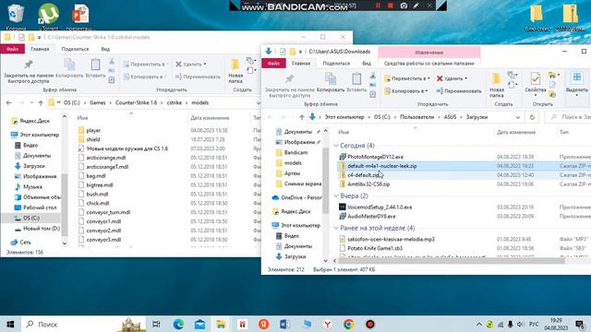Switch to Поделиться tab in Downloads window
Screen dimensions: 591x332
[336, 64]
